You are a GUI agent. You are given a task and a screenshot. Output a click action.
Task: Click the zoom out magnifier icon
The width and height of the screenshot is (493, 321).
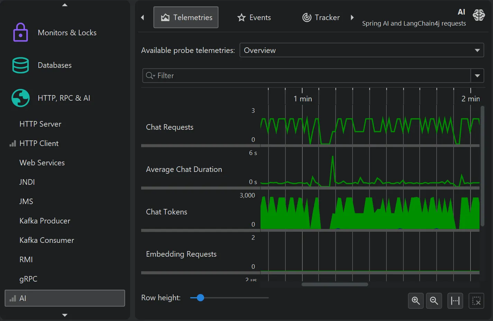(x=434, y=301)
